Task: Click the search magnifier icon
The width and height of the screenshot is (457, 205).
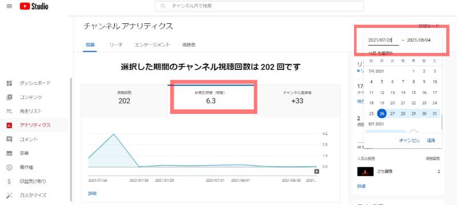Action: click(x=163, y=6)
